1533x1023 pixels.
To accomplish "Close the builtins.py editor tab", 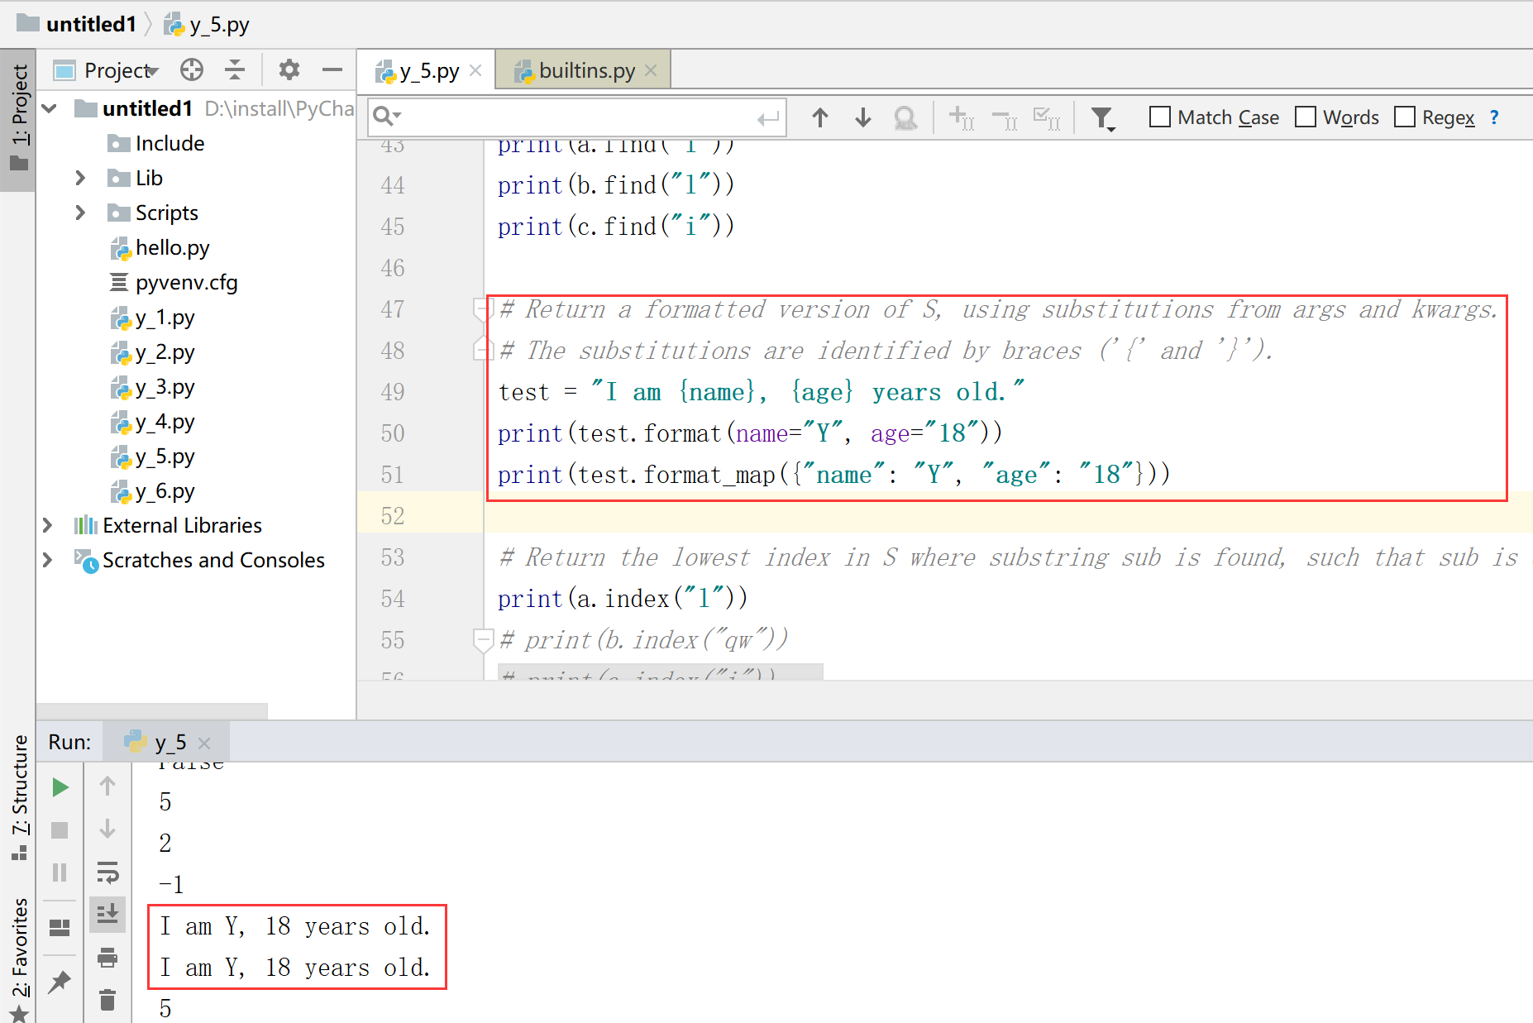I will click(651, 71).
